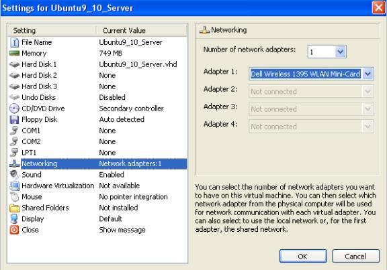Select the Floppy Disk icon
The image size is (387, 270).
pyautogui.click(x=14, y=120)
